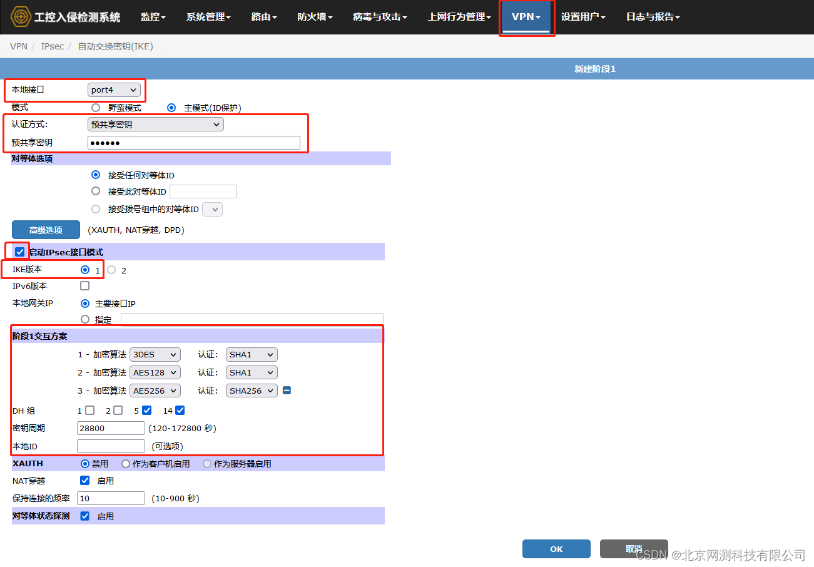814x567 pixels.
Task: Open the 日志与报告 menu
Action: click(x=653, y=17)
